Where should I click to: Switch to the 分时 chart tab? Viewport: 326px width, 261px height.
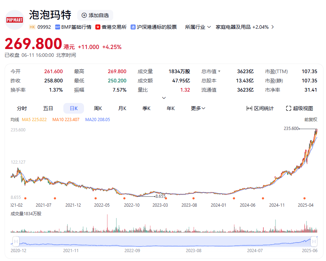point(22,108)
